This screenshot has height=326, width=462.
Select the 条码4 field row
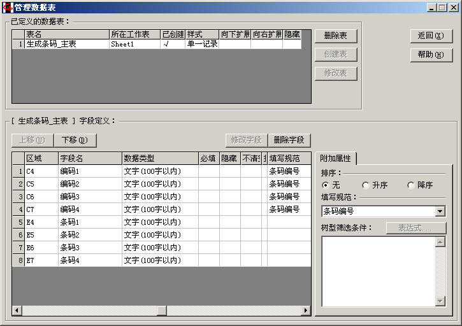89,260
